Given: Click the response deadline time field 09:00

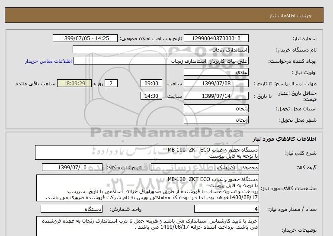Looking at the screenshot, I should [x=151, y=83].
